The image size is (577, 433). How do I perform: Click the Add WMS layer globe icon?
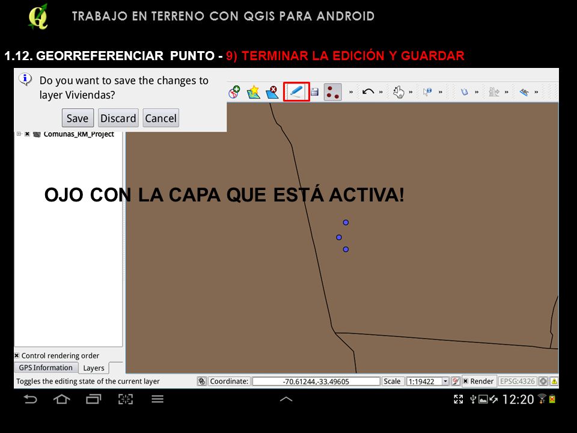coord(234,91)
